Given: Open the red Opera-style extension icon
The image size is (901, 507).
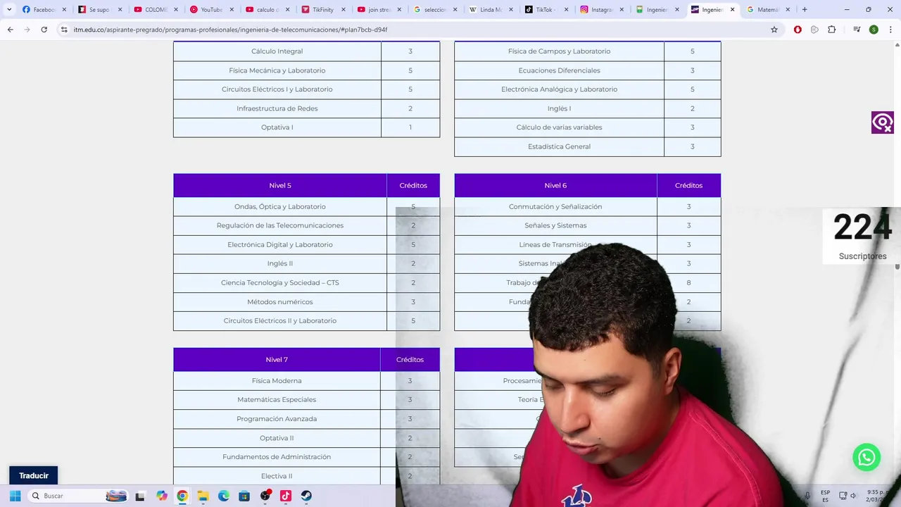Looking at the screenshot, I should pos(798,30).
